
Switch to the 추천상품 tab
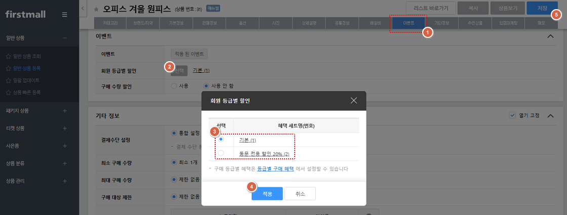coord(475,23)
